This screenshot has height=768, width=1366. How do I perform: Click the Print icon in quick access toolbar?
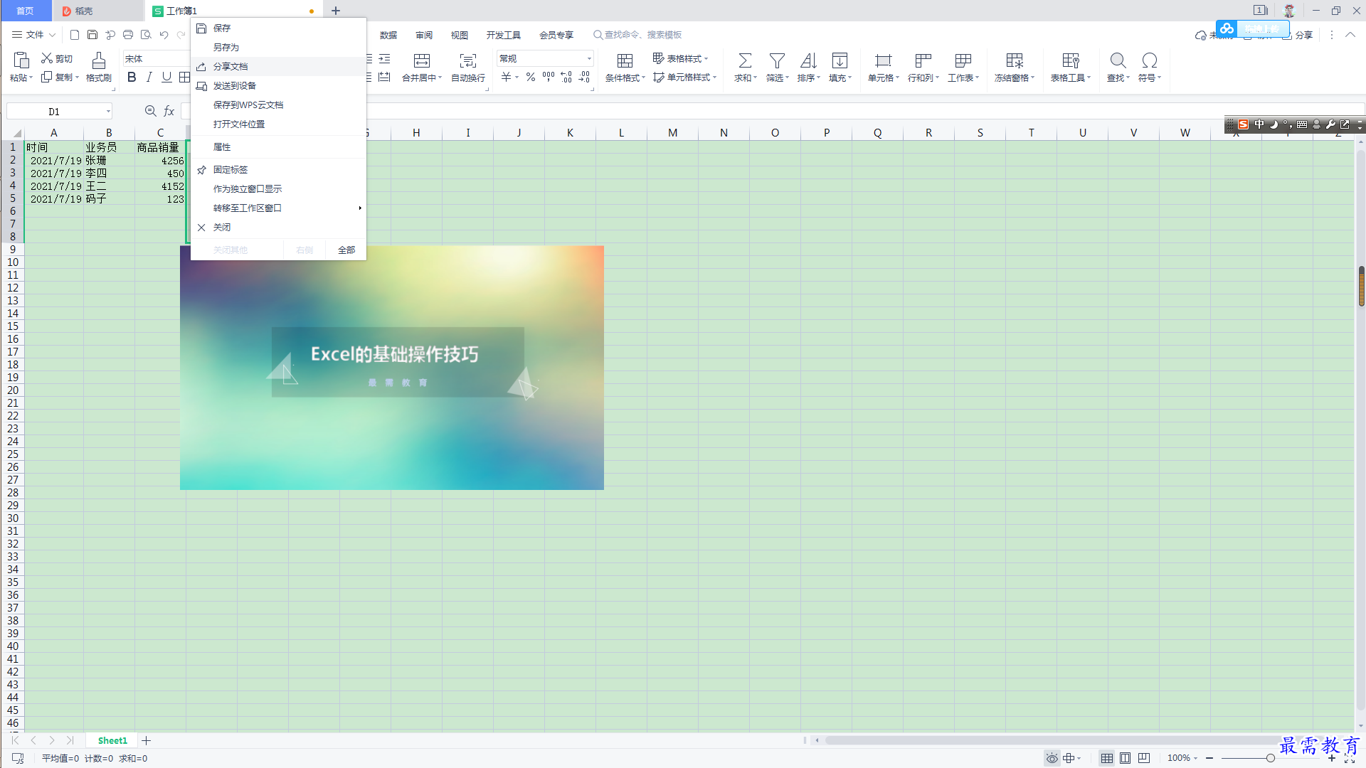128,34
